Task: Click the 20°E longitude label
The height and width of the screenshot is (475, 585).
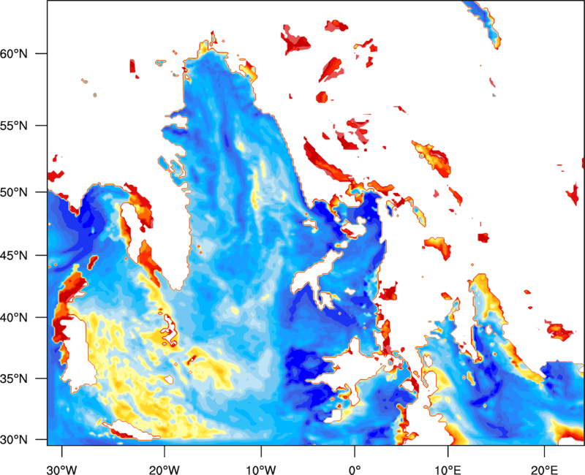Action: coord(544,470)
